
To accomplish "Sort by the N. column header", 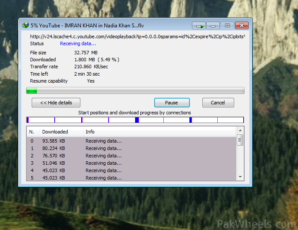I will point(32,132).
